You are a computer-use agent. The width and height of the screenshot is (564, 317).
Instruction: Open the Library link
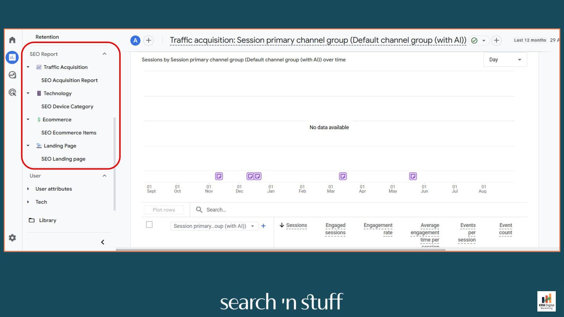point(48,220)
